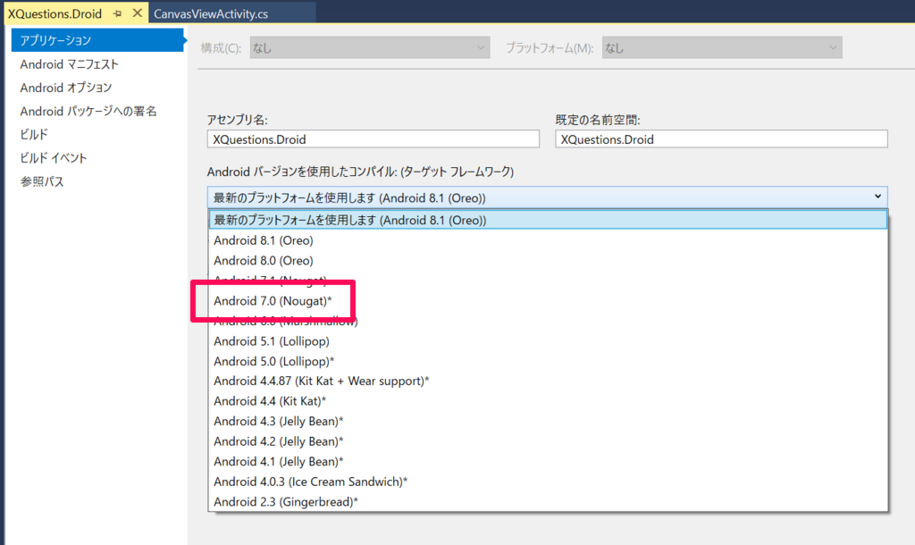The image size is (915, 545).
Task: Open the ビルド settings page
Action: click(34, 134)
